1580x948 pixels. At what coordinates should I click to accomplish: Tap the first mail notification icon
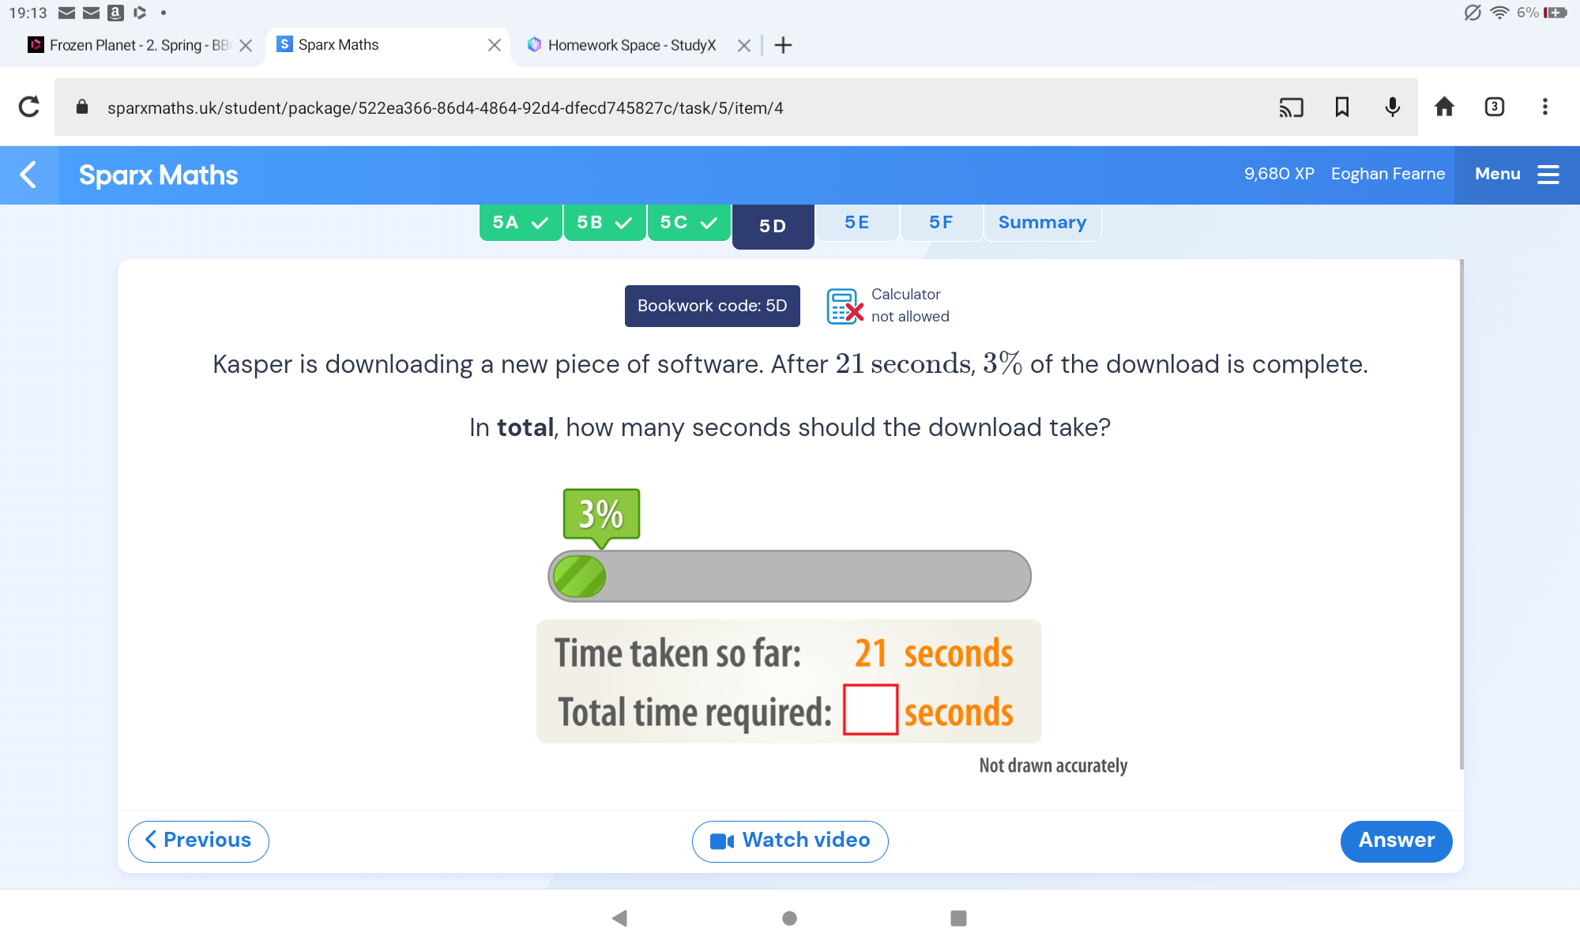[x=67, y=13]
